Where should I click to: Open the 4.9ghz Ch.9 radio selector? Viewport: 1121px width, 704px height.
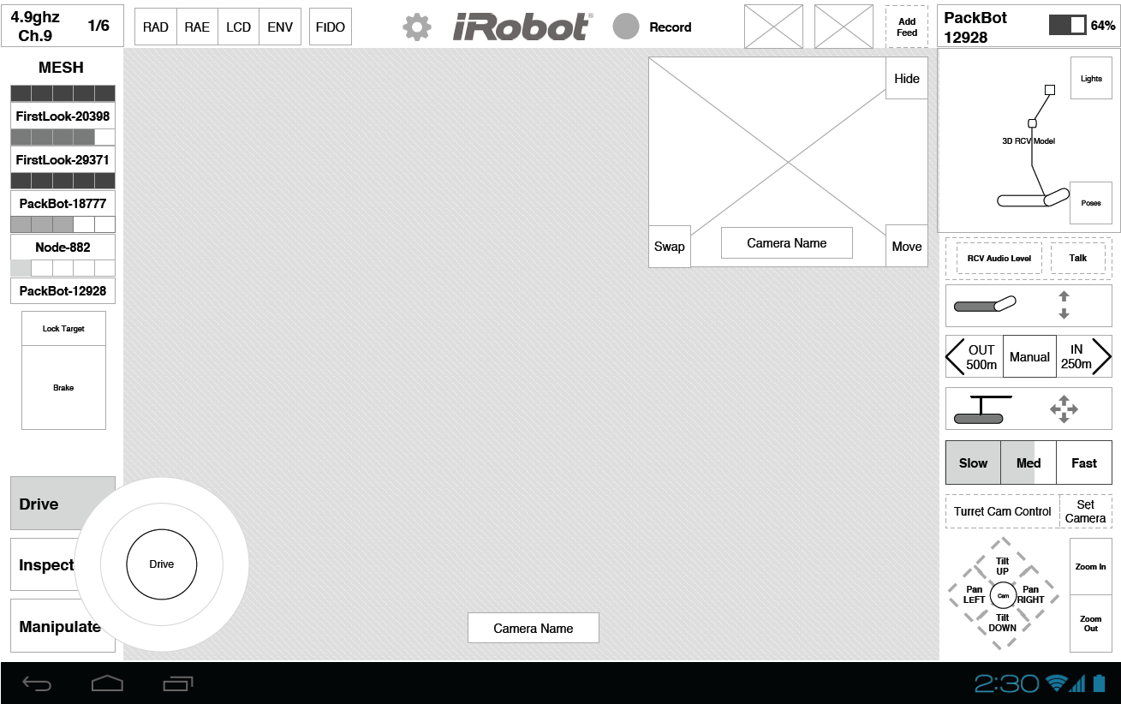(63, 27)
